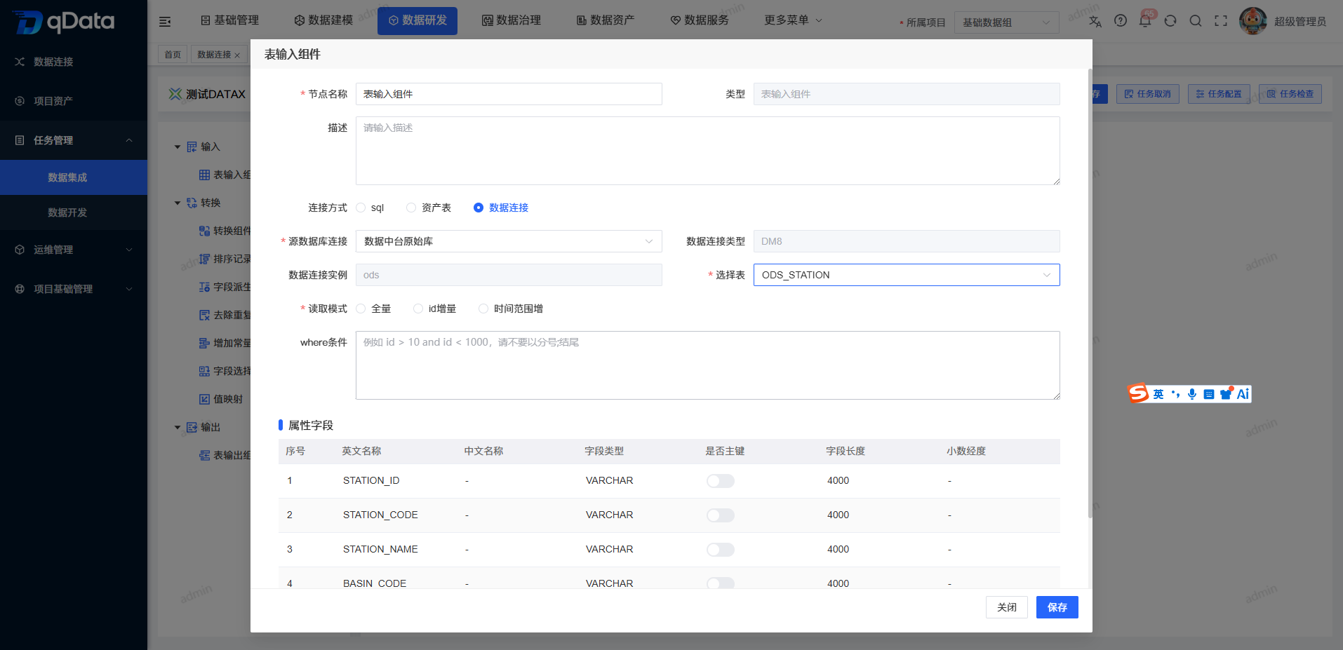Click the qData logo
This screenshot has width=1343, height=650.
click(65, 22)
